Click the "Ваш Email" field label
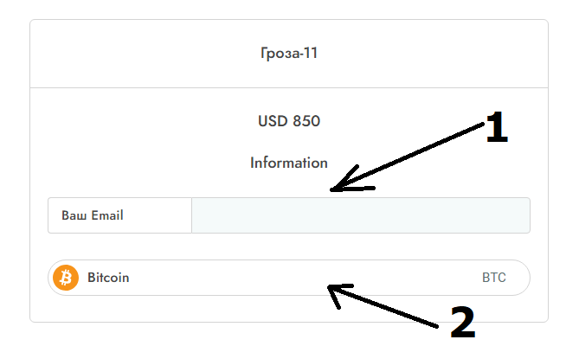Image resolution: width=579 pixels, height=346 pixels. click(x=92, y=215)
